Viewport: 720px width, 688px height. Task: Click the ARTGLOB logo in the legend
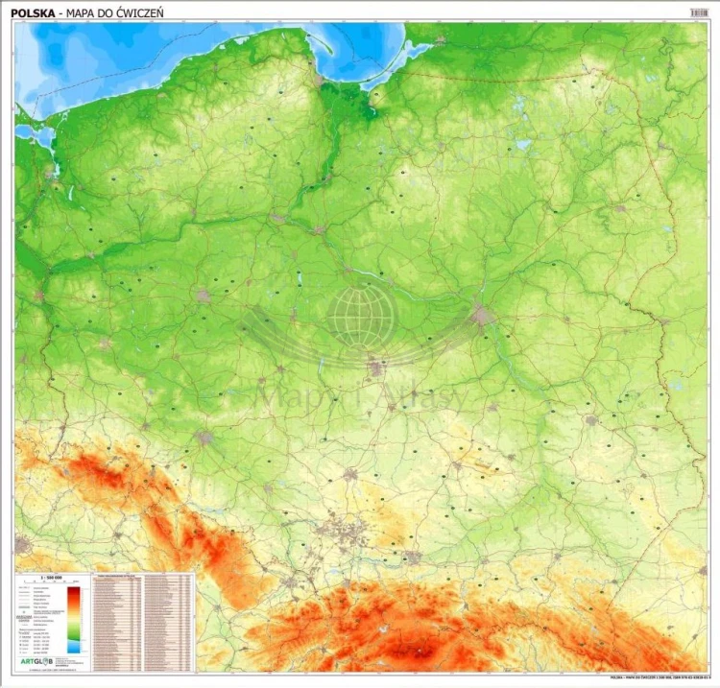click(x=37, y=661)
